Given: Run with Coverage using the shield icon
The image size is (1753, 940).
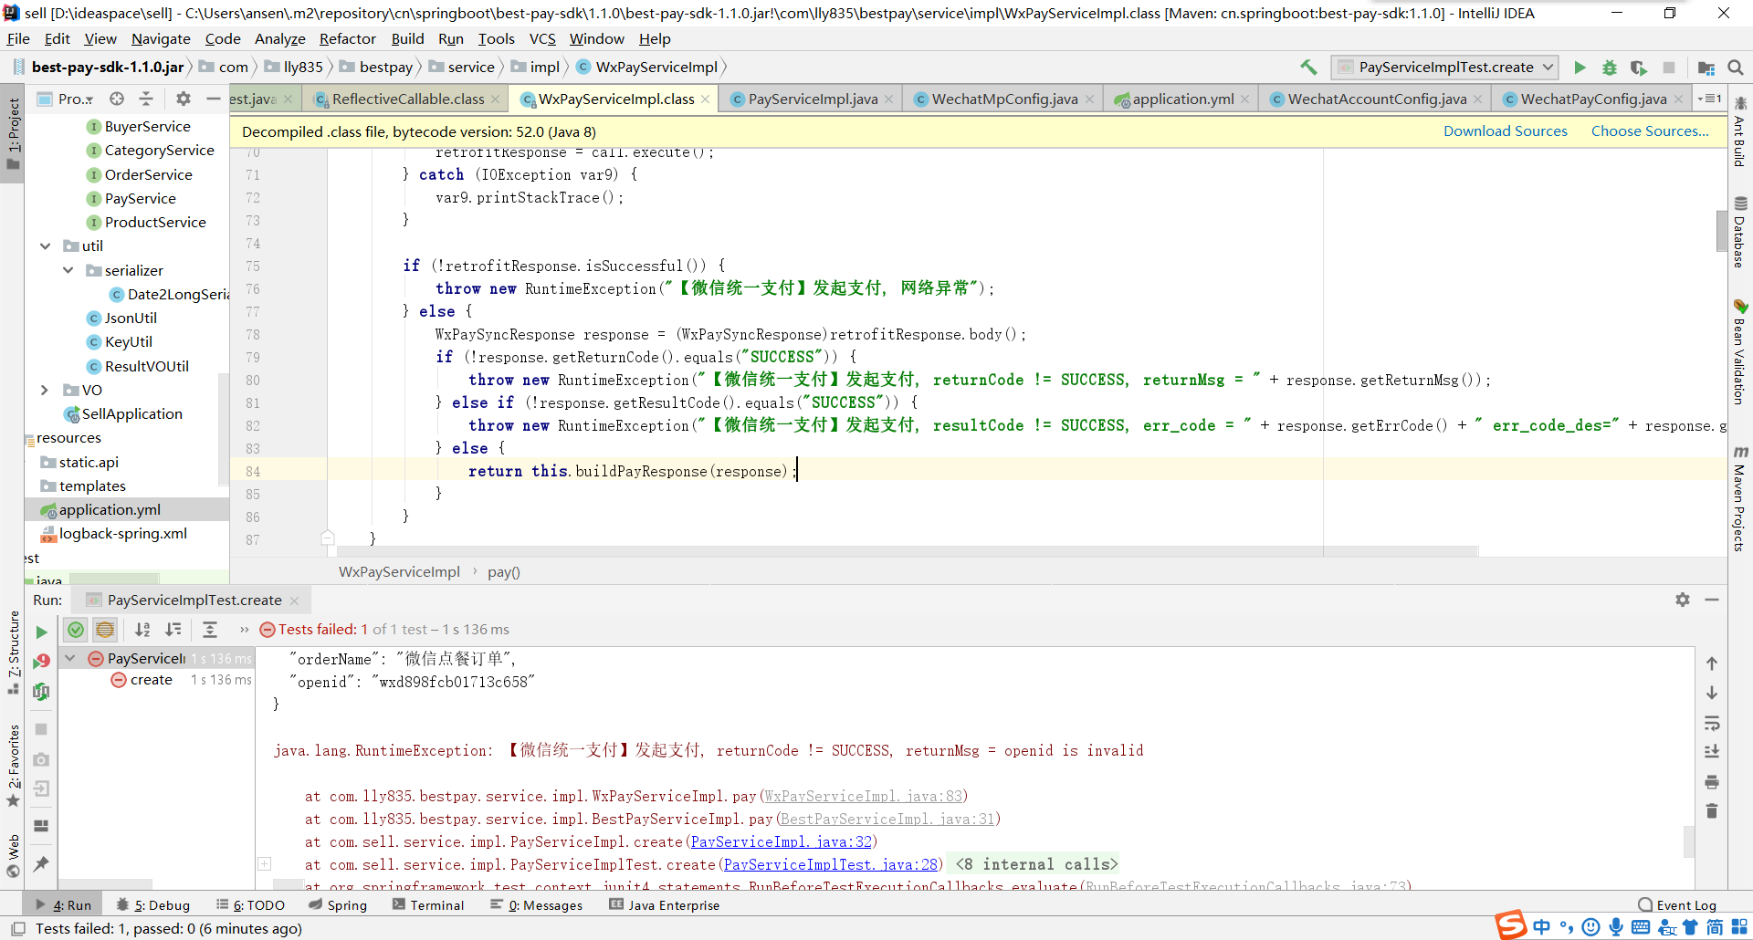Looking at the screenshot, I should click(1639, 68).
